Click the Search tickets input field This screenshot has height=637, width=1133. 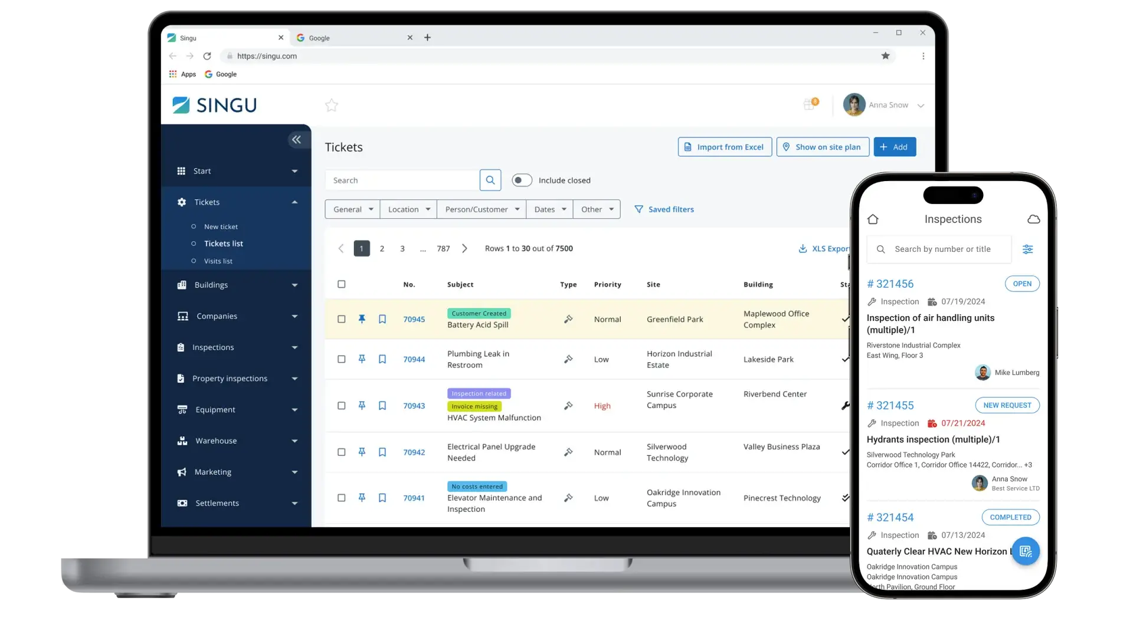tap(402, 180)
